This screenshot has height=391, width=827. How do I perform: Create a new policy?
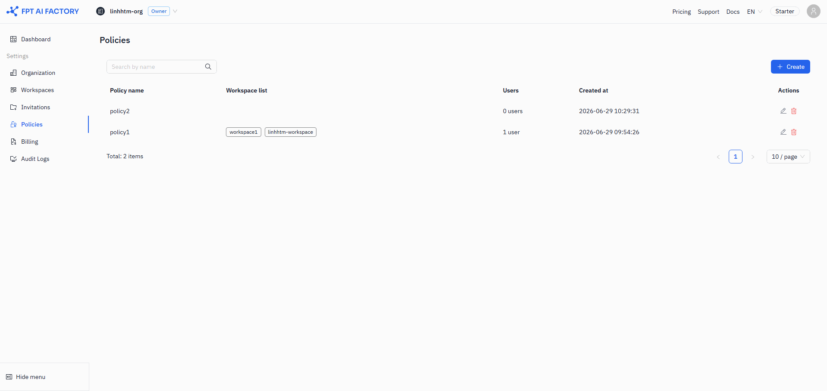coord(790,67)
